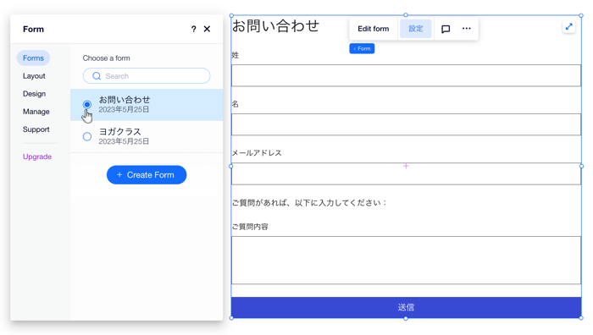The height and width of the screenshot is (335, 593).
Task: Switch to the Layout tab
Action: pos(34,76)
